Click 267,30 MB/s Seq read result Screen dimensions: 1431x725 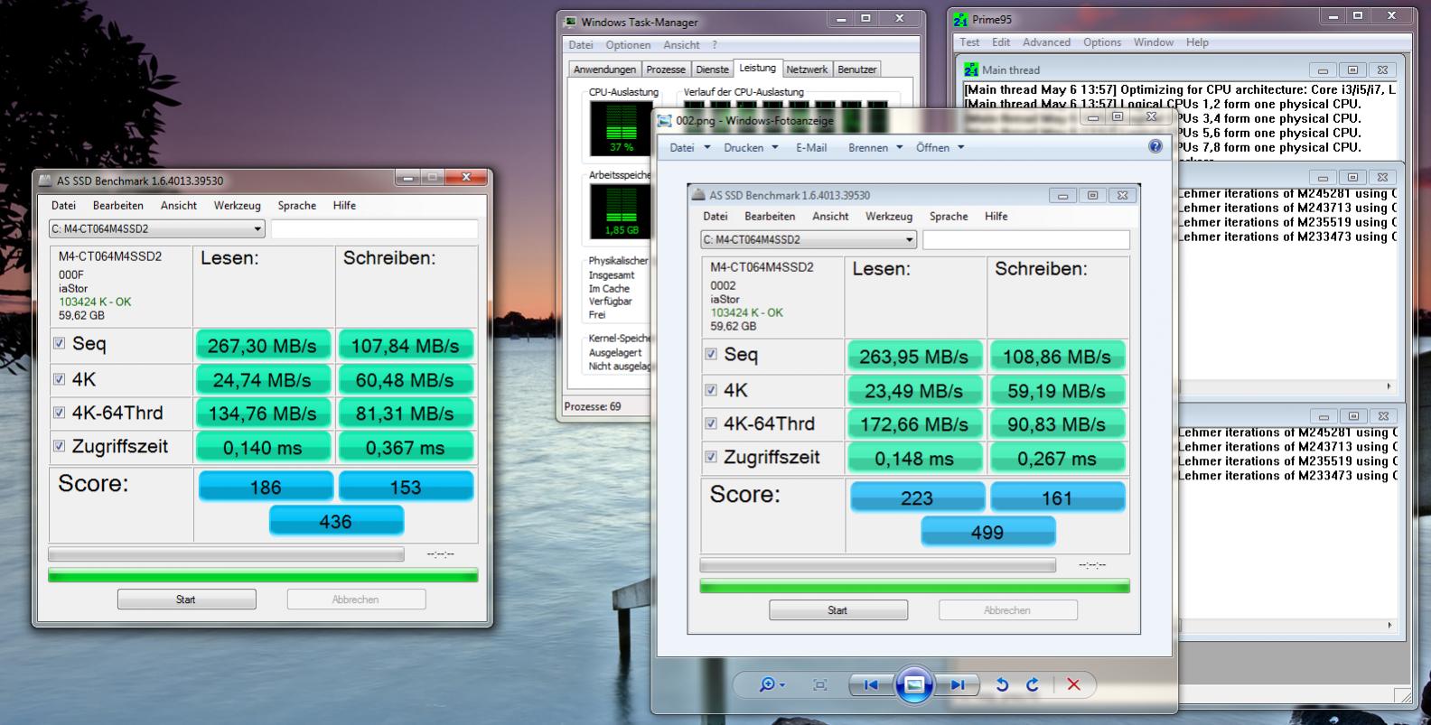pyautogui.click(x=263, y=345)
